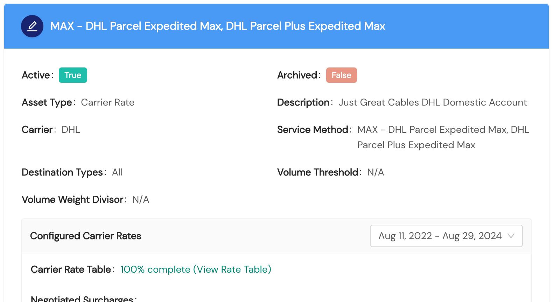Screen dimensions: 553x302
Task: Expand the Configured Carrier Rates date picker
Action: (x=446, y=236)
